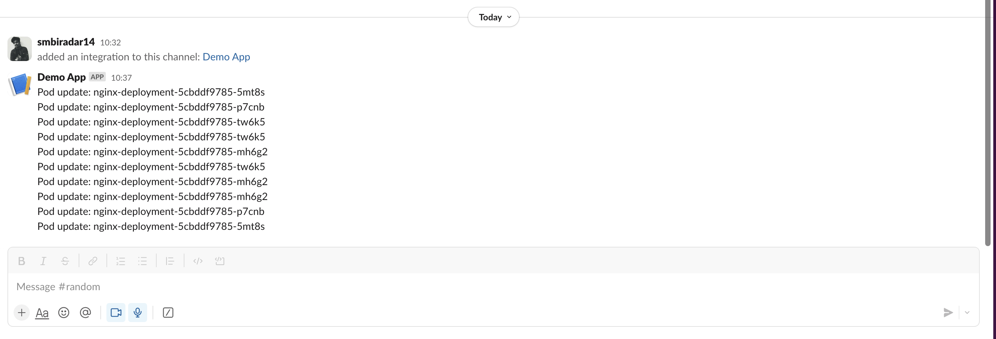Toggle the Aa formatting toolbar
The height and width of the screenshot is (339, 996).
[x=42, y=312]
